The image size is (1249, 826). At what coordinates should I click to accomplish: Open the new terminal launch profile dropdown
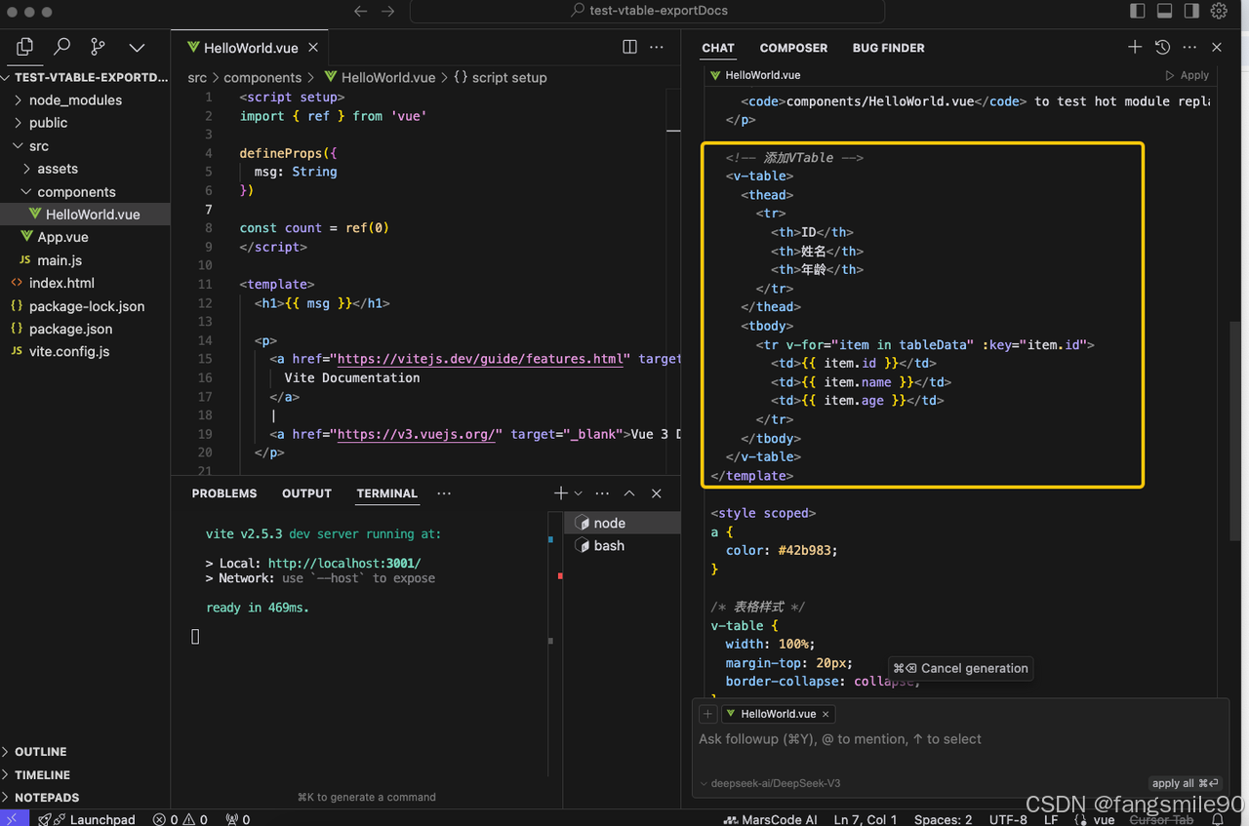[x=579, y=493]
